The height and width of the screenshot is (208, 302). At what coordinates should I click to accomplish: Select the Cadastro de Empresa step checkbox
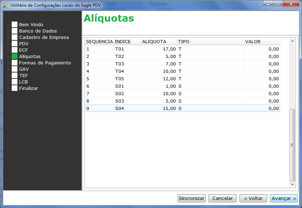(x=15, y=37)
